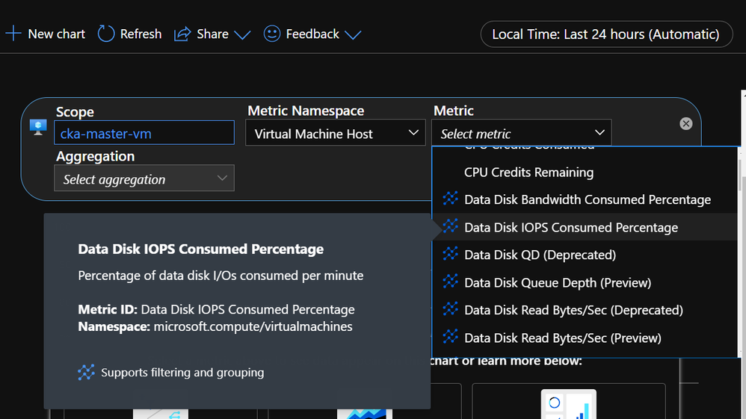The width and height of the screenshot is (746, 419).
Task: Remove the metric with the X button
Action: 686,124
